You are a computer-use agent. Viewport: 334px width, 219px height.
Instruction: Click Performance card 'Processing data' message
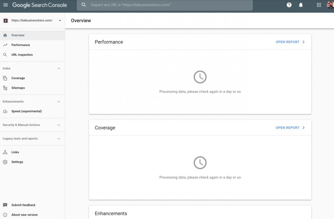click(200, 92)
